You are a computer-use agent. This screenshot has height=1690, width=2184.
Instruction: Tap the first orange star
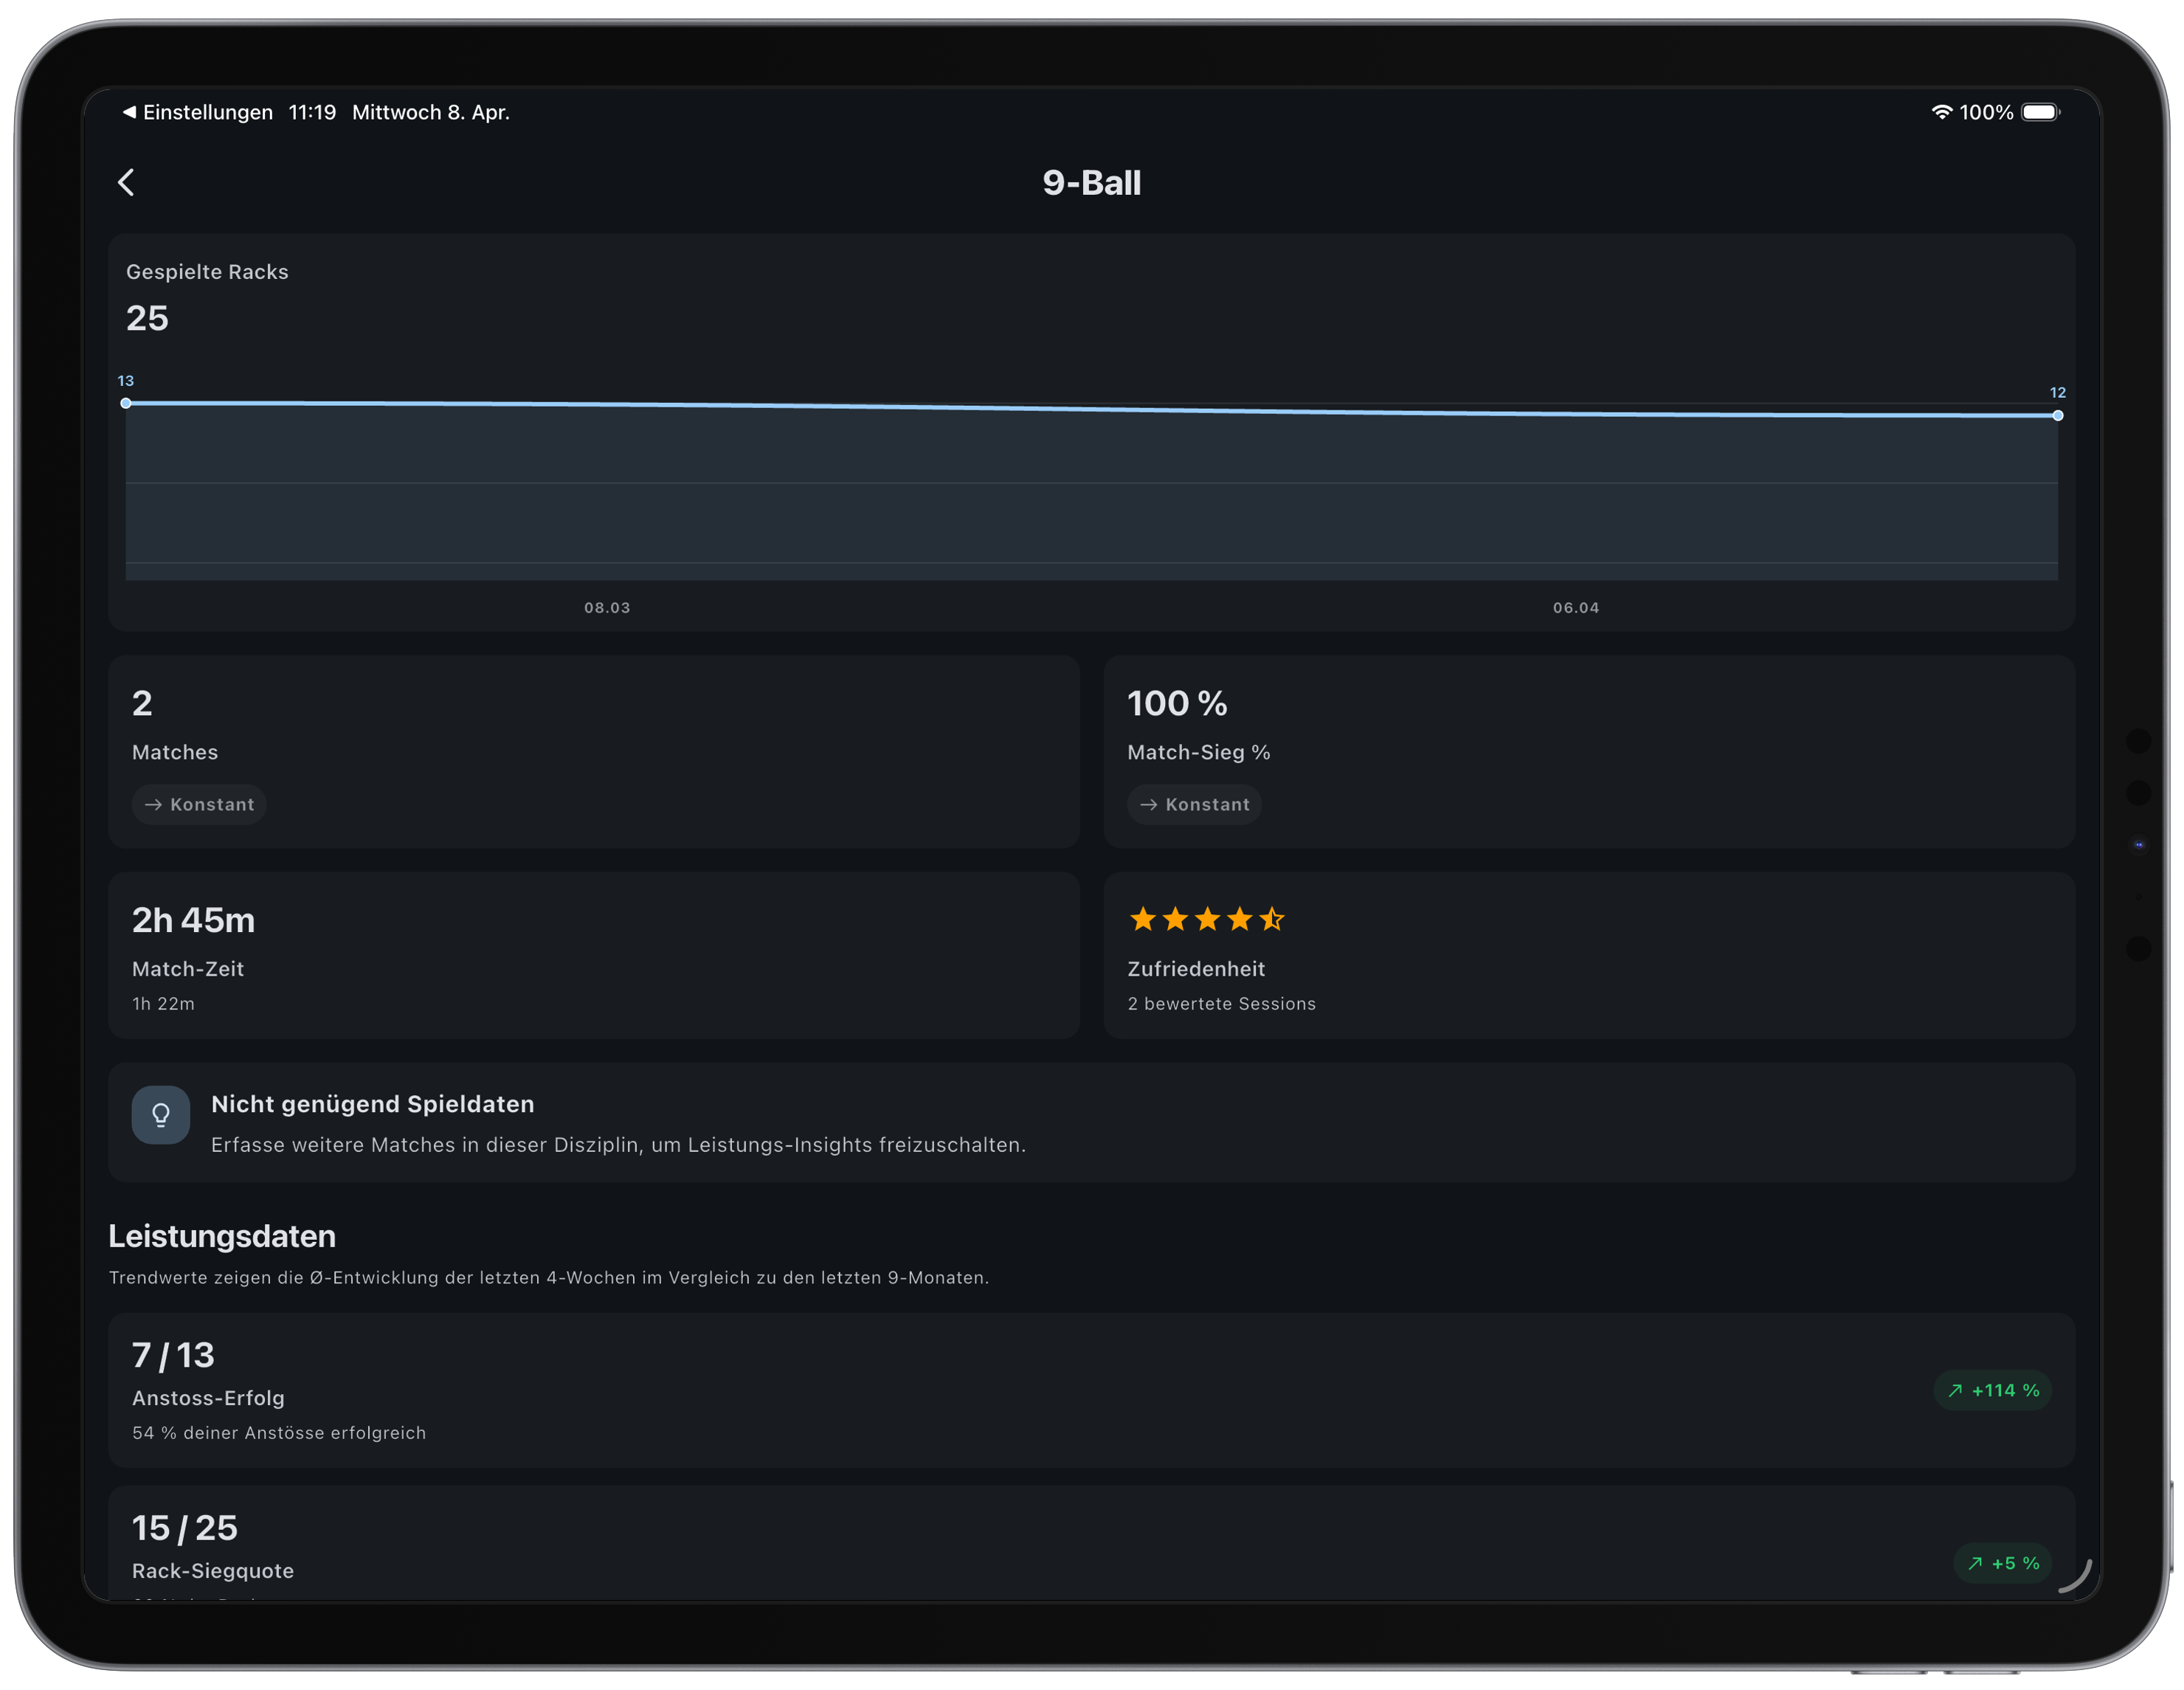pos(1142,918)
